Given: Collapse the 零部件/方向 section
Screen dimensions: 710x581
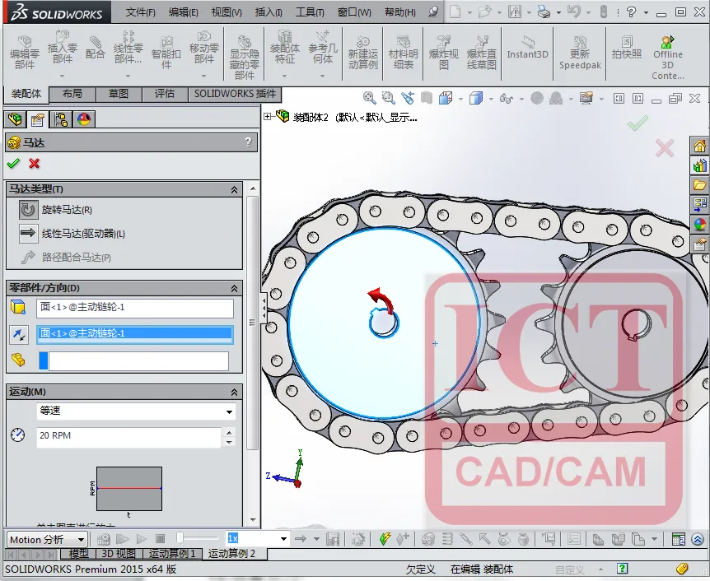Looking at the screenshot, I should pos(234,288).
